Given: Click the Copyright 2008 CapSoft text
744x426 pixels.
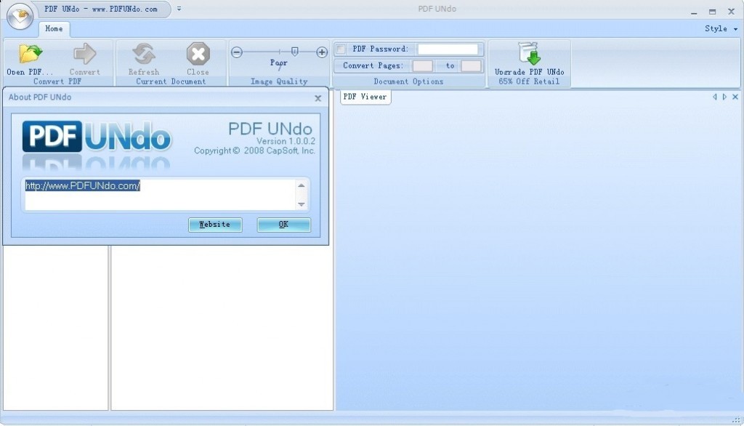Looking at the screenshot, I should pyautogui.click(x=254, y=150).
